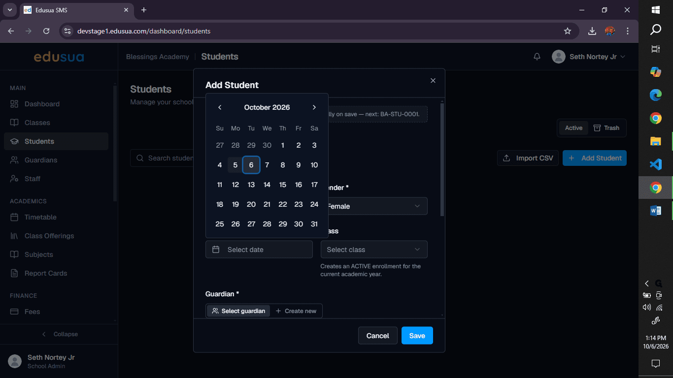Switch to Create new guardian
The width and height of the screenshot is (673, 378).
tap(296, 311)
